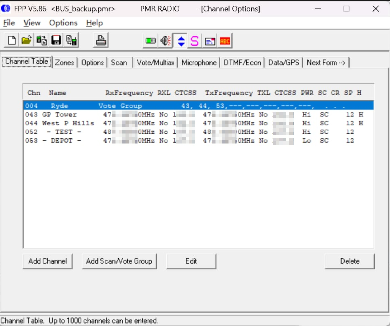This screenshot has height=326, width=390.
Task: Click the speaker audio icon
Action: point(165,41)
